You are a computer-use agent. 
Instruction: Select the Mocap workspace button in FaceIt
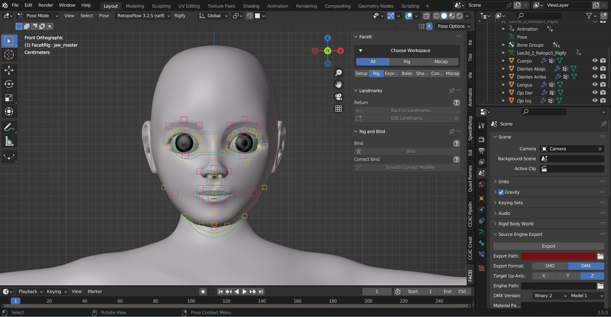441,62
